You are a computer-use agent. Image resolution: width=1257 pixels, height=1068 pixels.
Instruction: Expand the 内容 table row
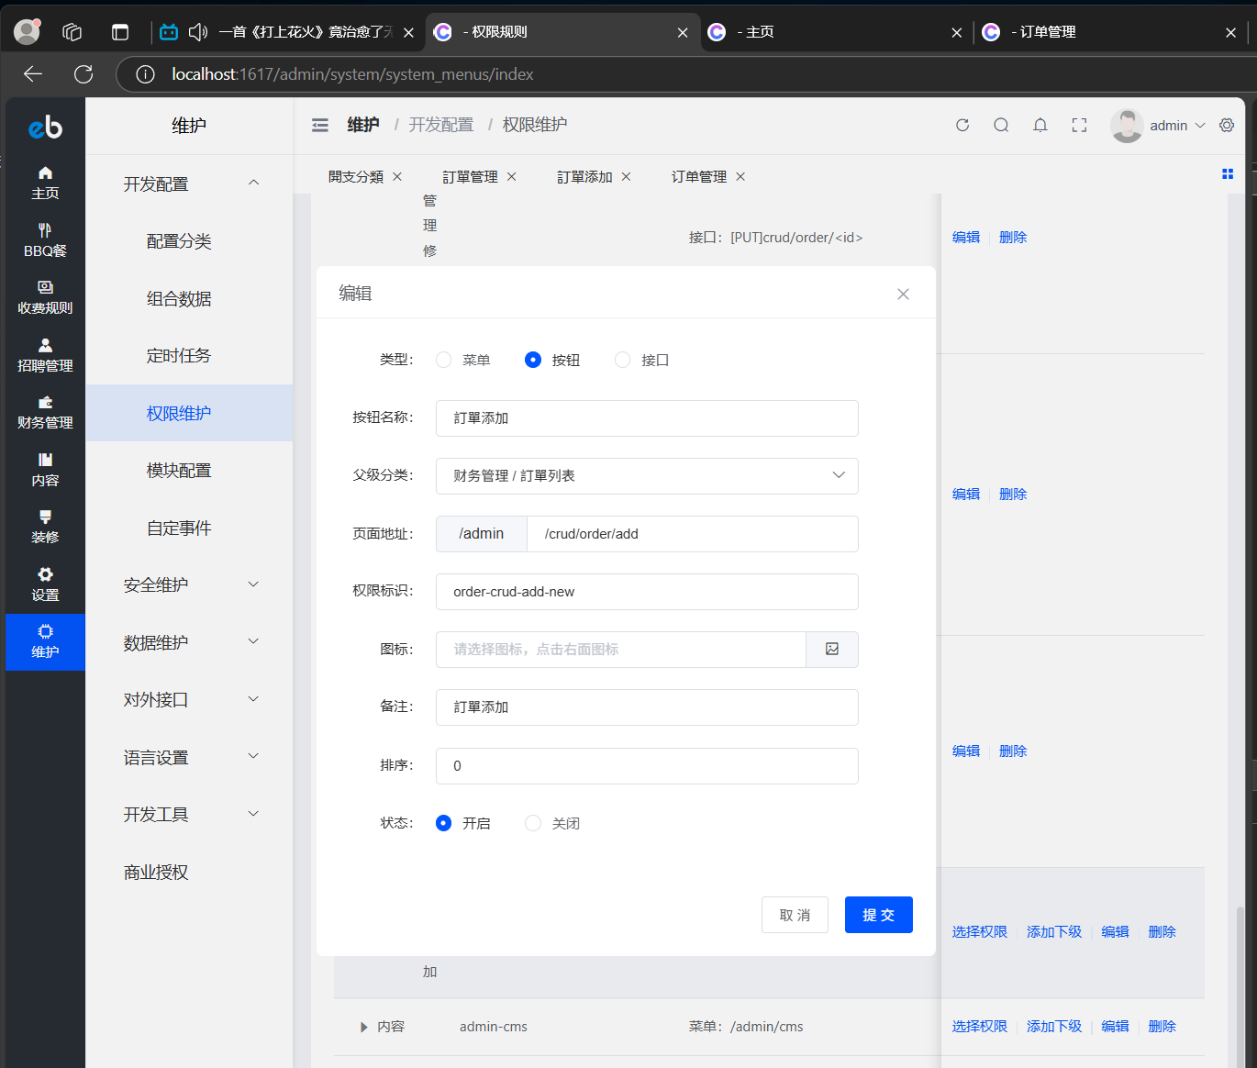click(364, 1027)
